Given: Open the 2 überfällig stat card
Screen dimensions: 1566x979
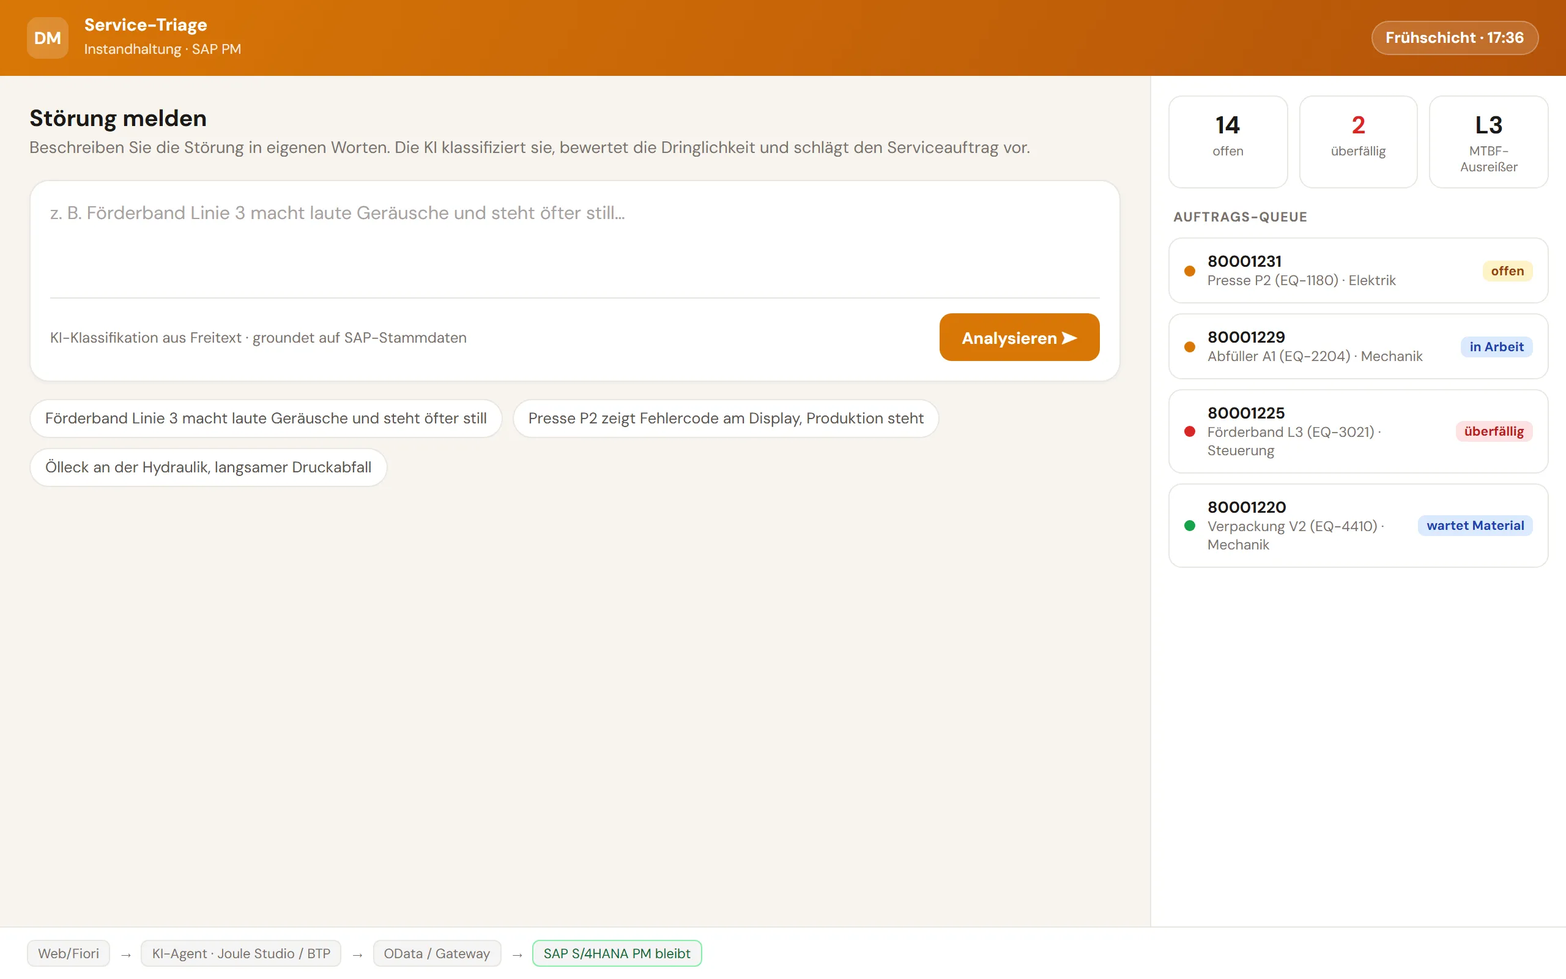Looking at the screenshot, I should [x=1357, y=142].
